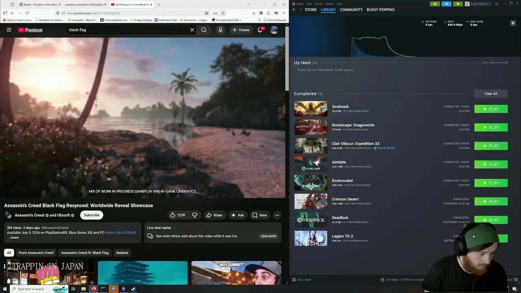Click the YouTube search magnifier button

point(204,30)
